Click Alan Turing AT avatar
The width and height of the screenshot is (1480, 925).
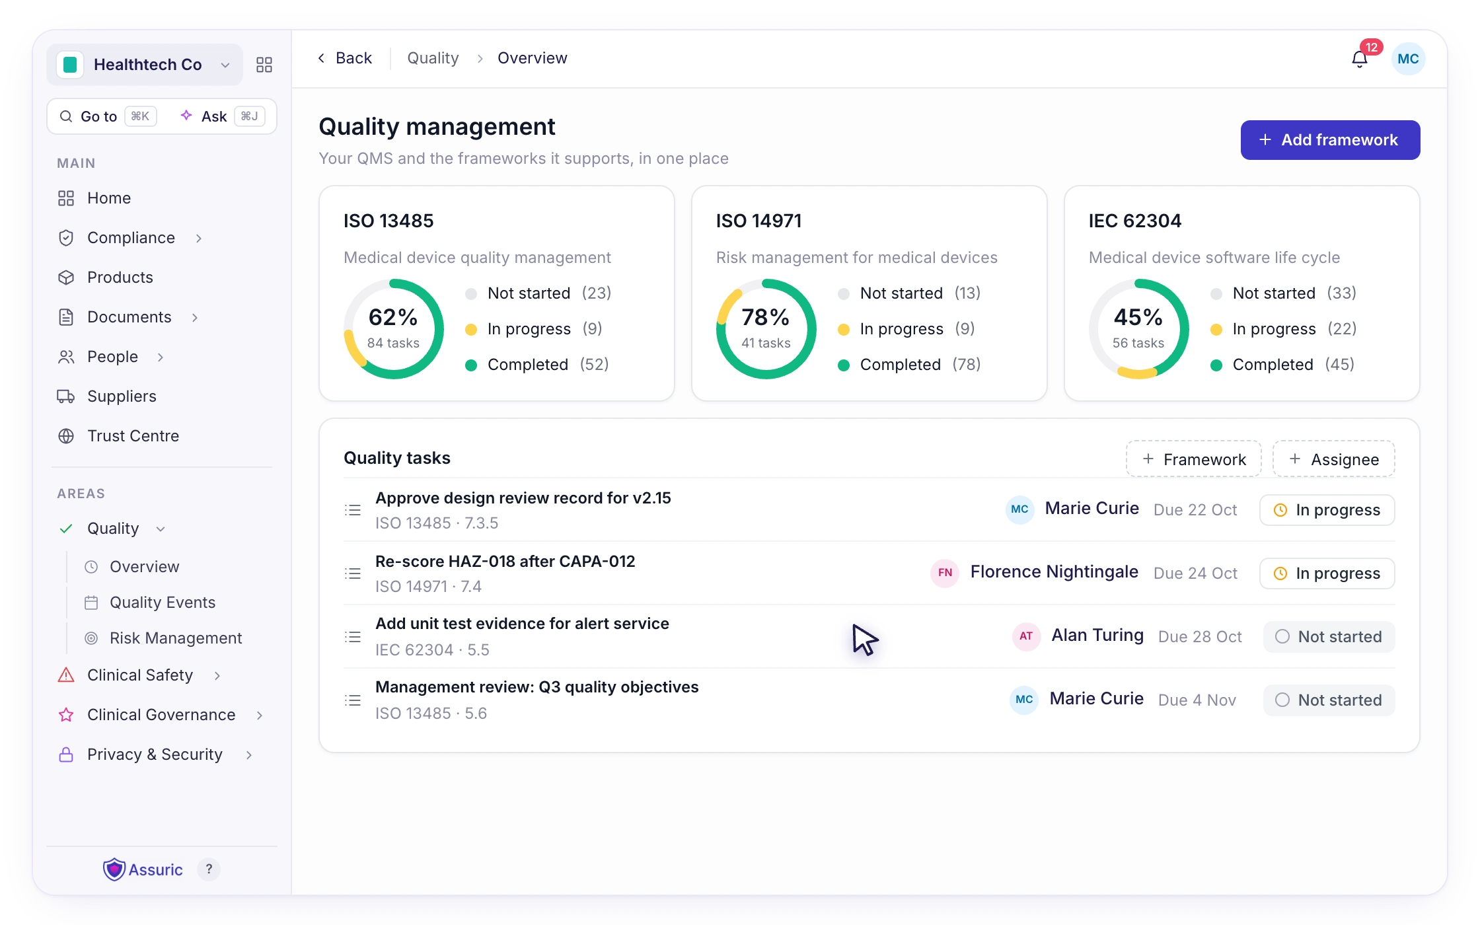(1026, 636)
